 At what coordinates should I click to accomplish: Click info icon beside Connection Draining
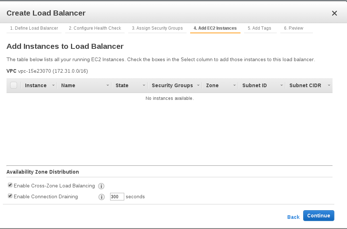tap(102, 197)
